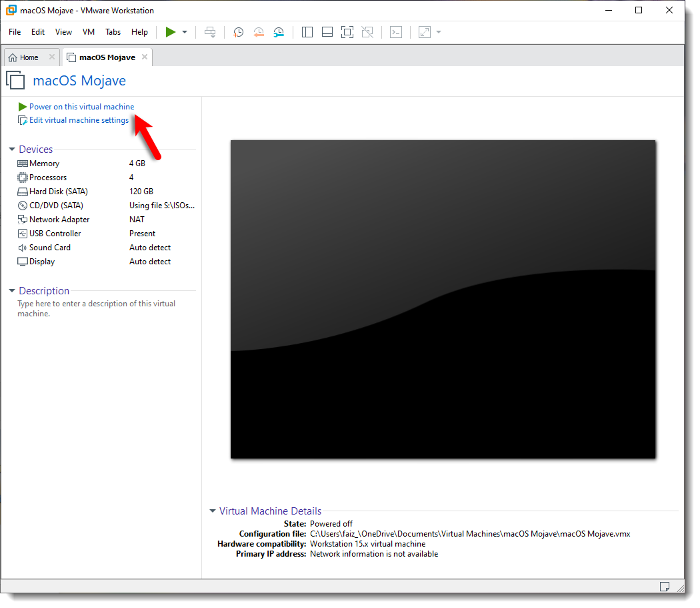Open the File menu

point(15,32)
